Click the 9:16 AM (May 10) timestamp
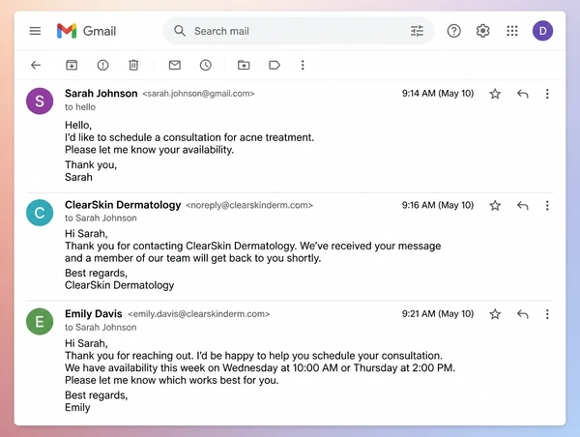 pyautogui.click(x=438, y=205)
